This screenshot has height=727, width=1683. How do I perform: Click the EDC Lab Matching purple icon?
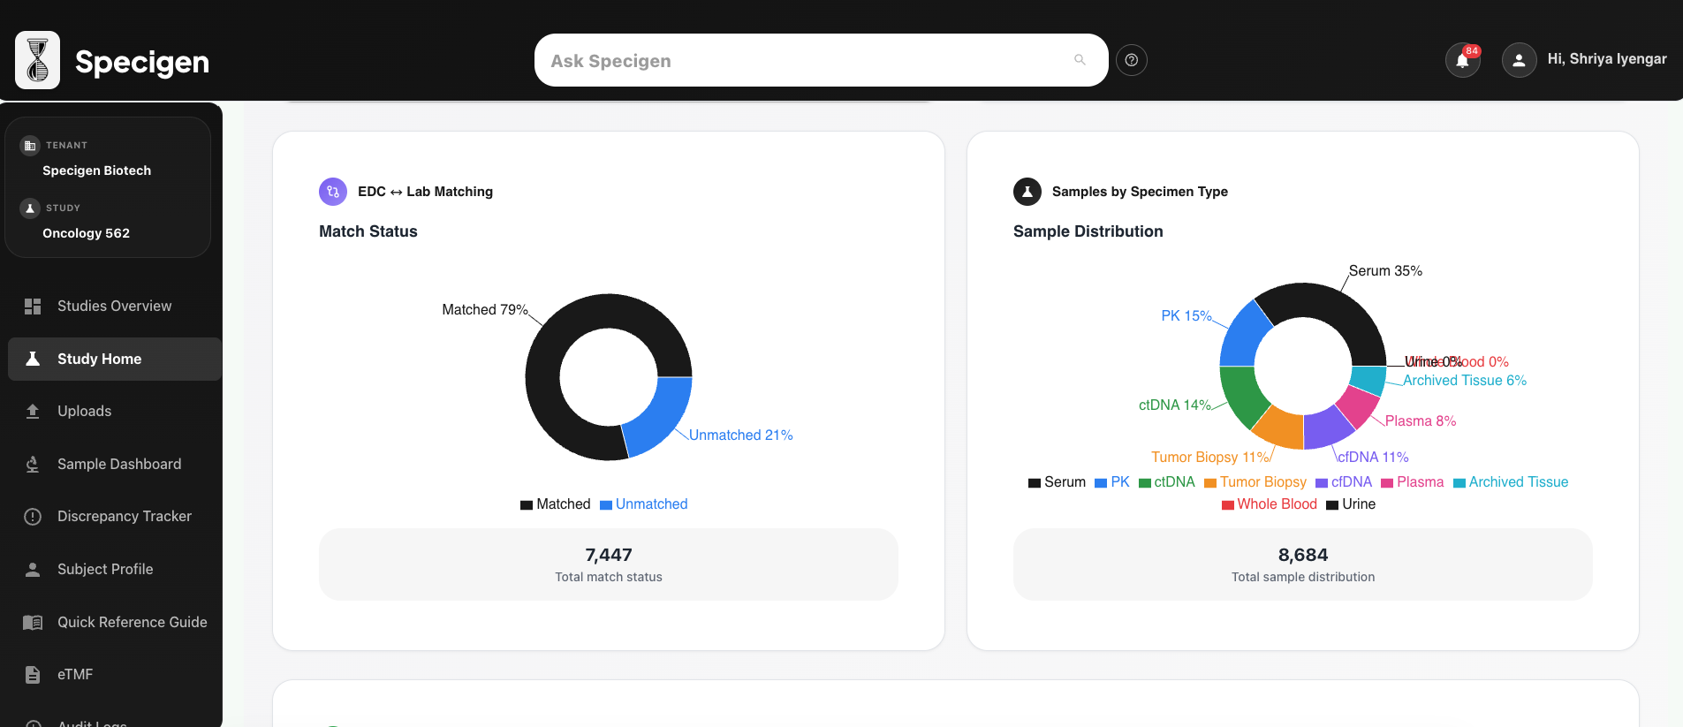(x=333, y=192)
